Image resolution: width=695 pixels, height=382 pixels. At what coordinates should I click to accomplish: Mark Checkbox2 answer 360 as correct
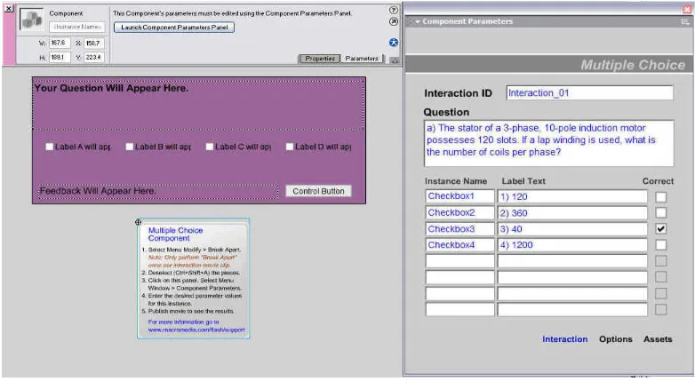pyautogui.click(x=661, y=212)
